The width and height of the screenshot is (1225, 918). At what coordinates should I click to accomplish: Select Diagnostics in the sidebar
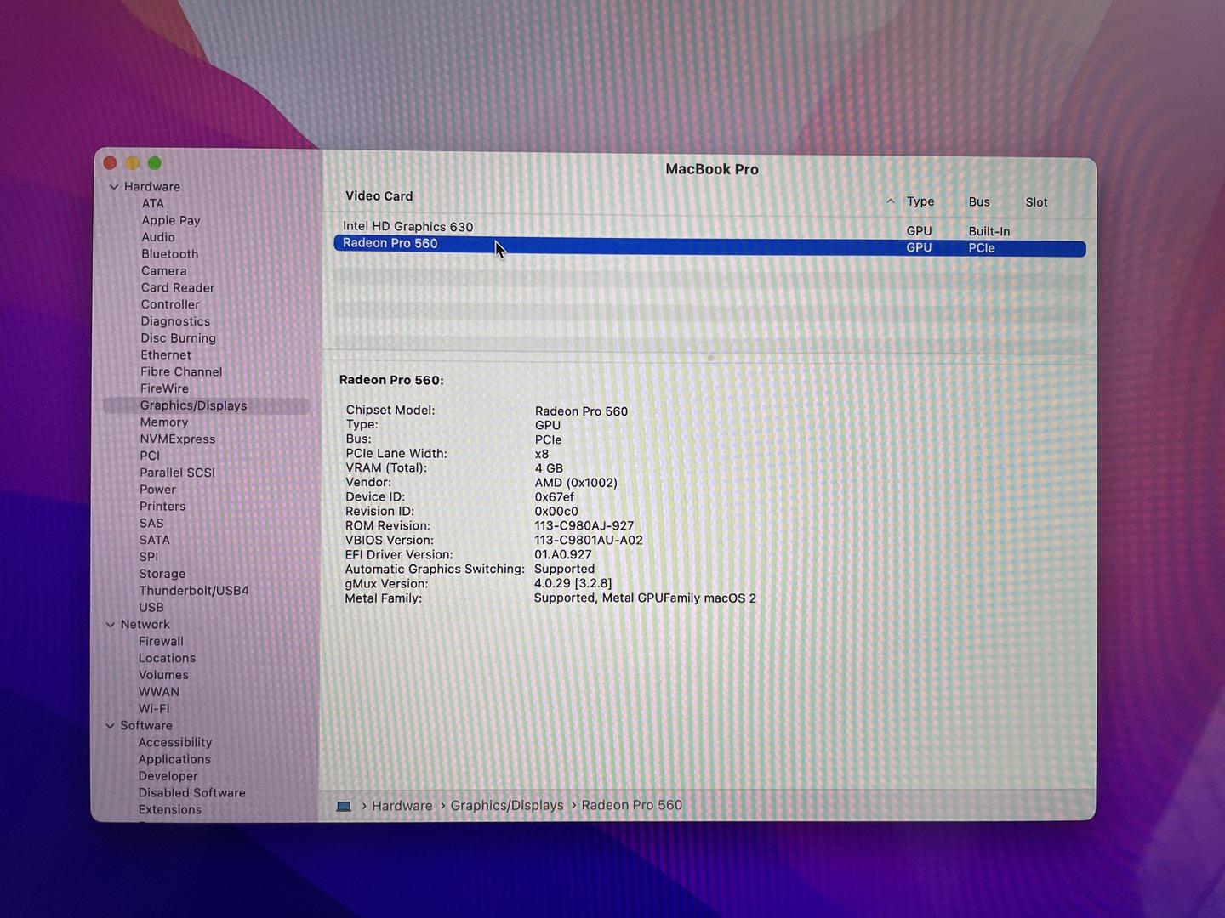click(x=175, y=322)
